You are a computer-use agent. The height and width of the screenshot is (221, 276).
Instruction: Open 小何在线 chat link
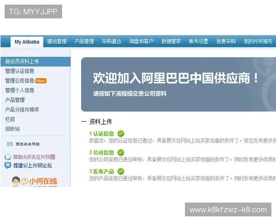click(x=43, y=181)
